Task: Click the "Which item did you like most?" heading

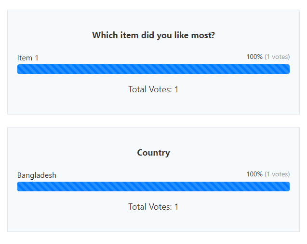Action: (x=153, y=35)
